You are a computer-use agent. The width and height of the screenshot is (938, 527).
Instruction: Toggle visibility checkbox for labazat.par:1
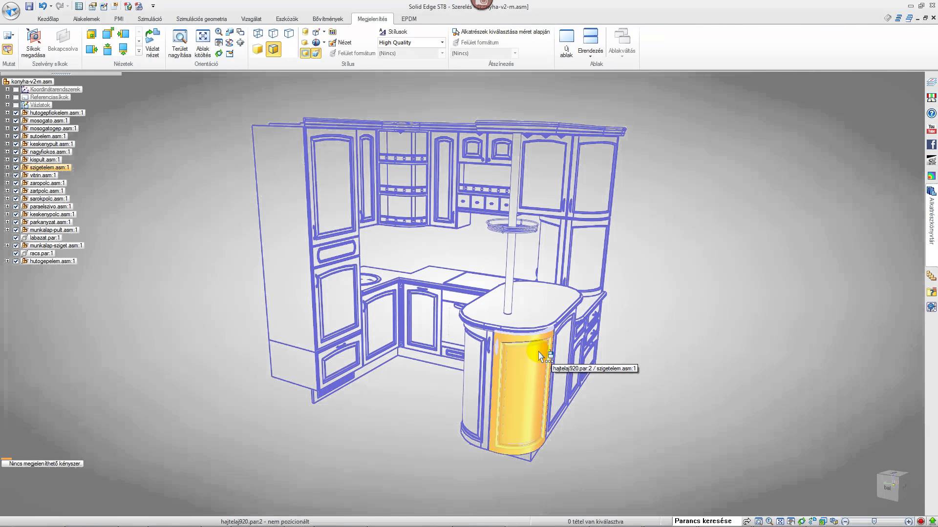16,238
